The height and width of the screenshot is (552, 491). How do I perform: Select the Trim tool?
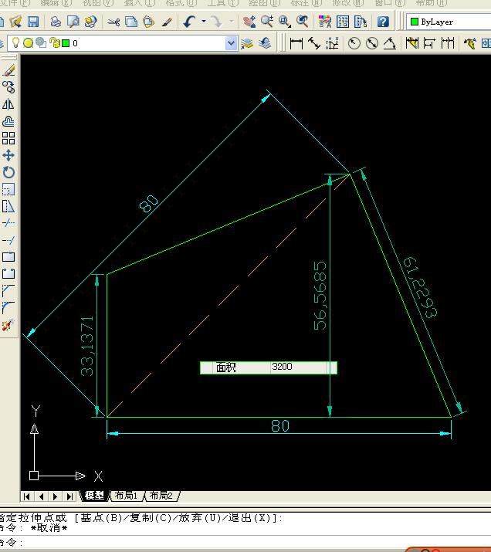pos(8,223)
